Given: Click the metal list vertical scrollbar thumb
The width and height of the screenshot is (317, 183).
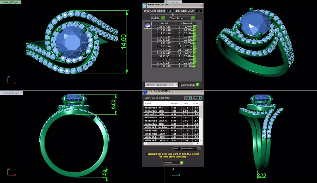Looking at the screenshot, I should tap(201, 111).
